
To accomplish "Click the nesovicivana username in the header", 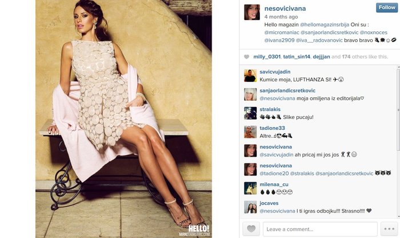I will point(285,9).
